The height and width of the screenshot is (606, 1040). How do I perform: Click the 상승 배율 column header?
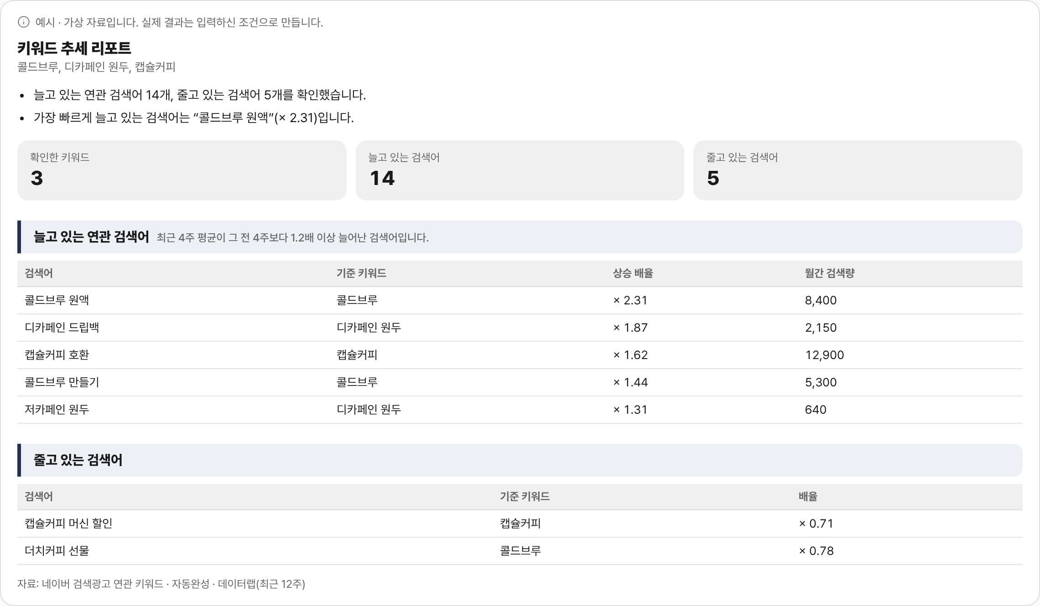click(633, 273)
